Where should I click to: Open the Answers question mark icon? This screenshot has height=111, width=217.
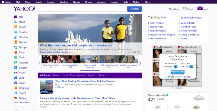[16, 62]
